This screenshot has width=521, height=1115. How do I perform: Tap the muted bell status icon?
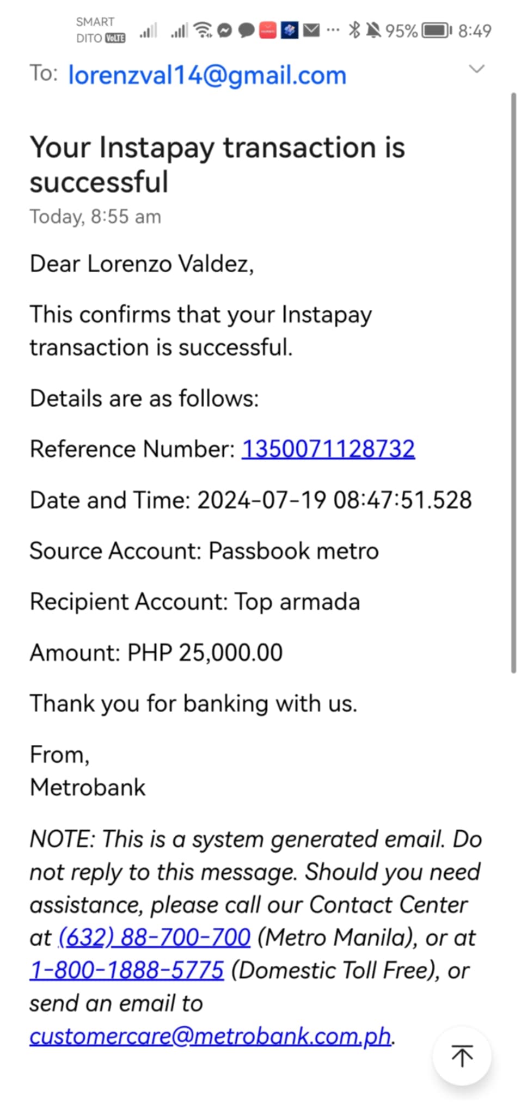click(x=373, y=30)
